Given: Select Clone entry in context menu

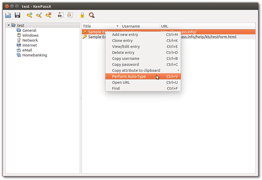Looking at the screenshot, I should [x=122, y=40].
